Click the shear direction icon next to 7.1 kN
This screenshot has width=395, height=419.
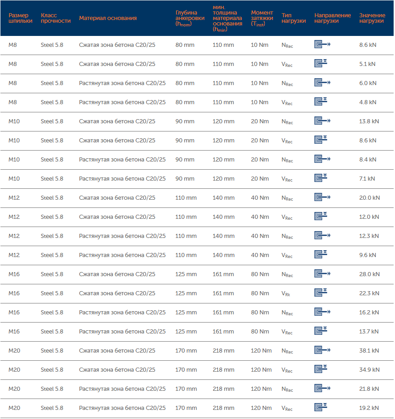click(321, 178)
